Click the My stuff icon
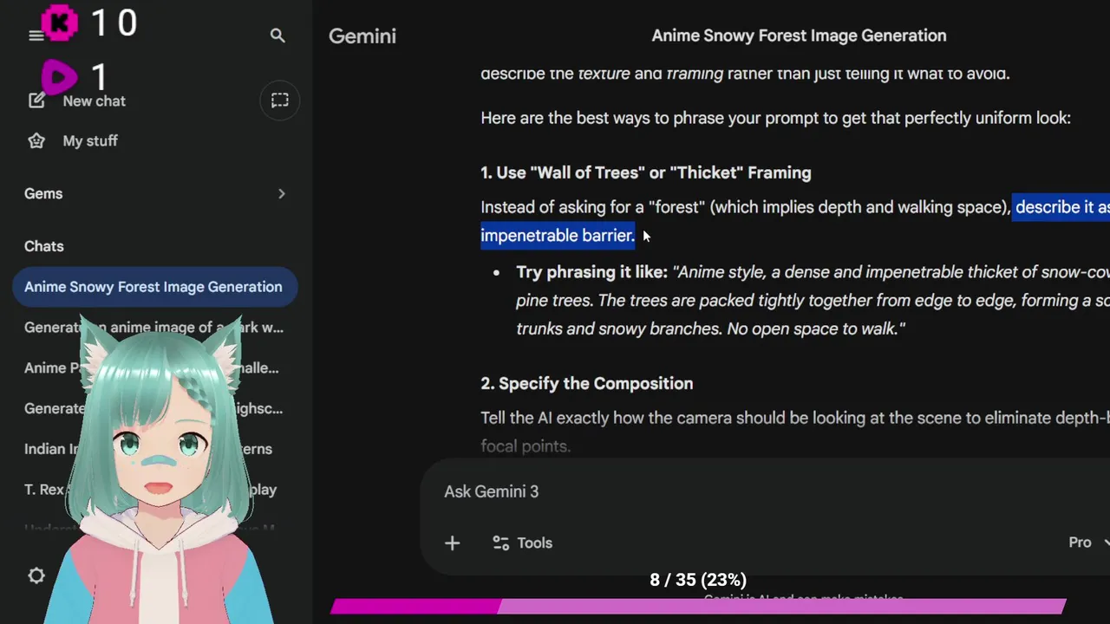The height and width of the screenshot is (624, 1110). (36, 140)
